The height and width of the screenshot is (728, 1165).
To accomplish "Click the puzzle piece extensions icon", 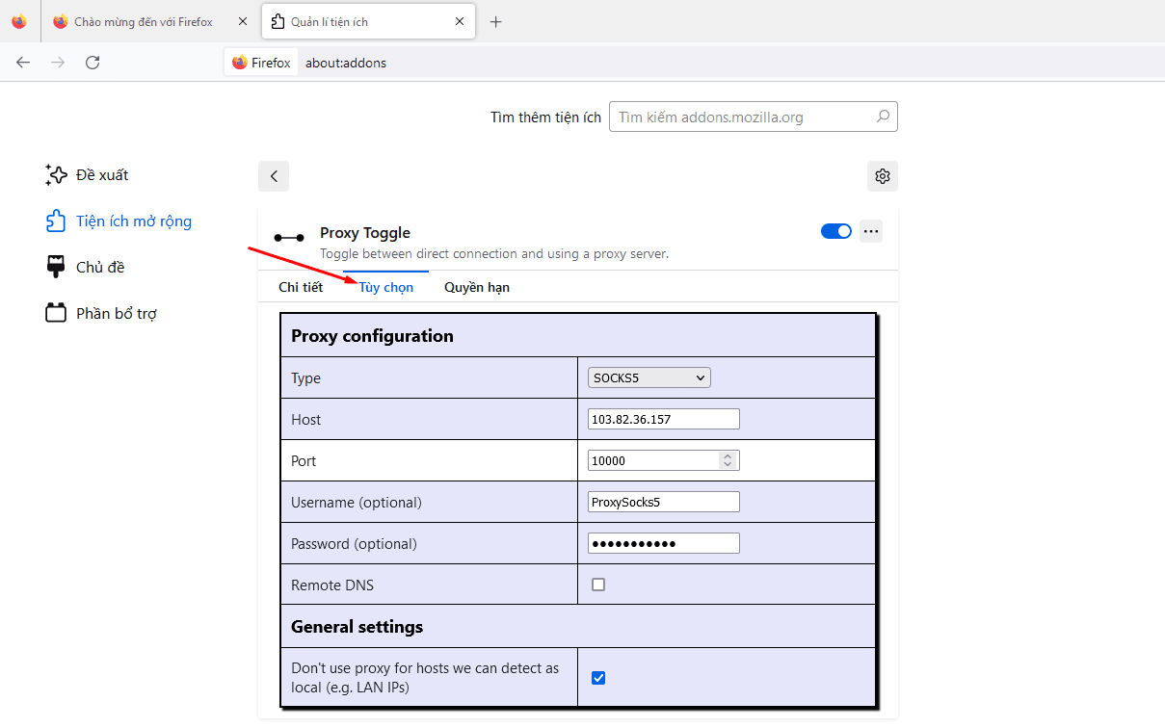I will click(x=56, y=221).
